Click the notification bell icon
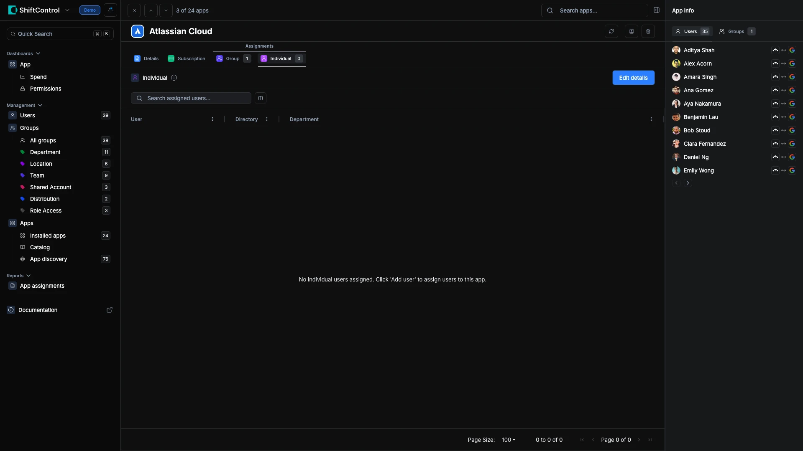This screenshot has width=803, height=451. (x=110, y=10)
